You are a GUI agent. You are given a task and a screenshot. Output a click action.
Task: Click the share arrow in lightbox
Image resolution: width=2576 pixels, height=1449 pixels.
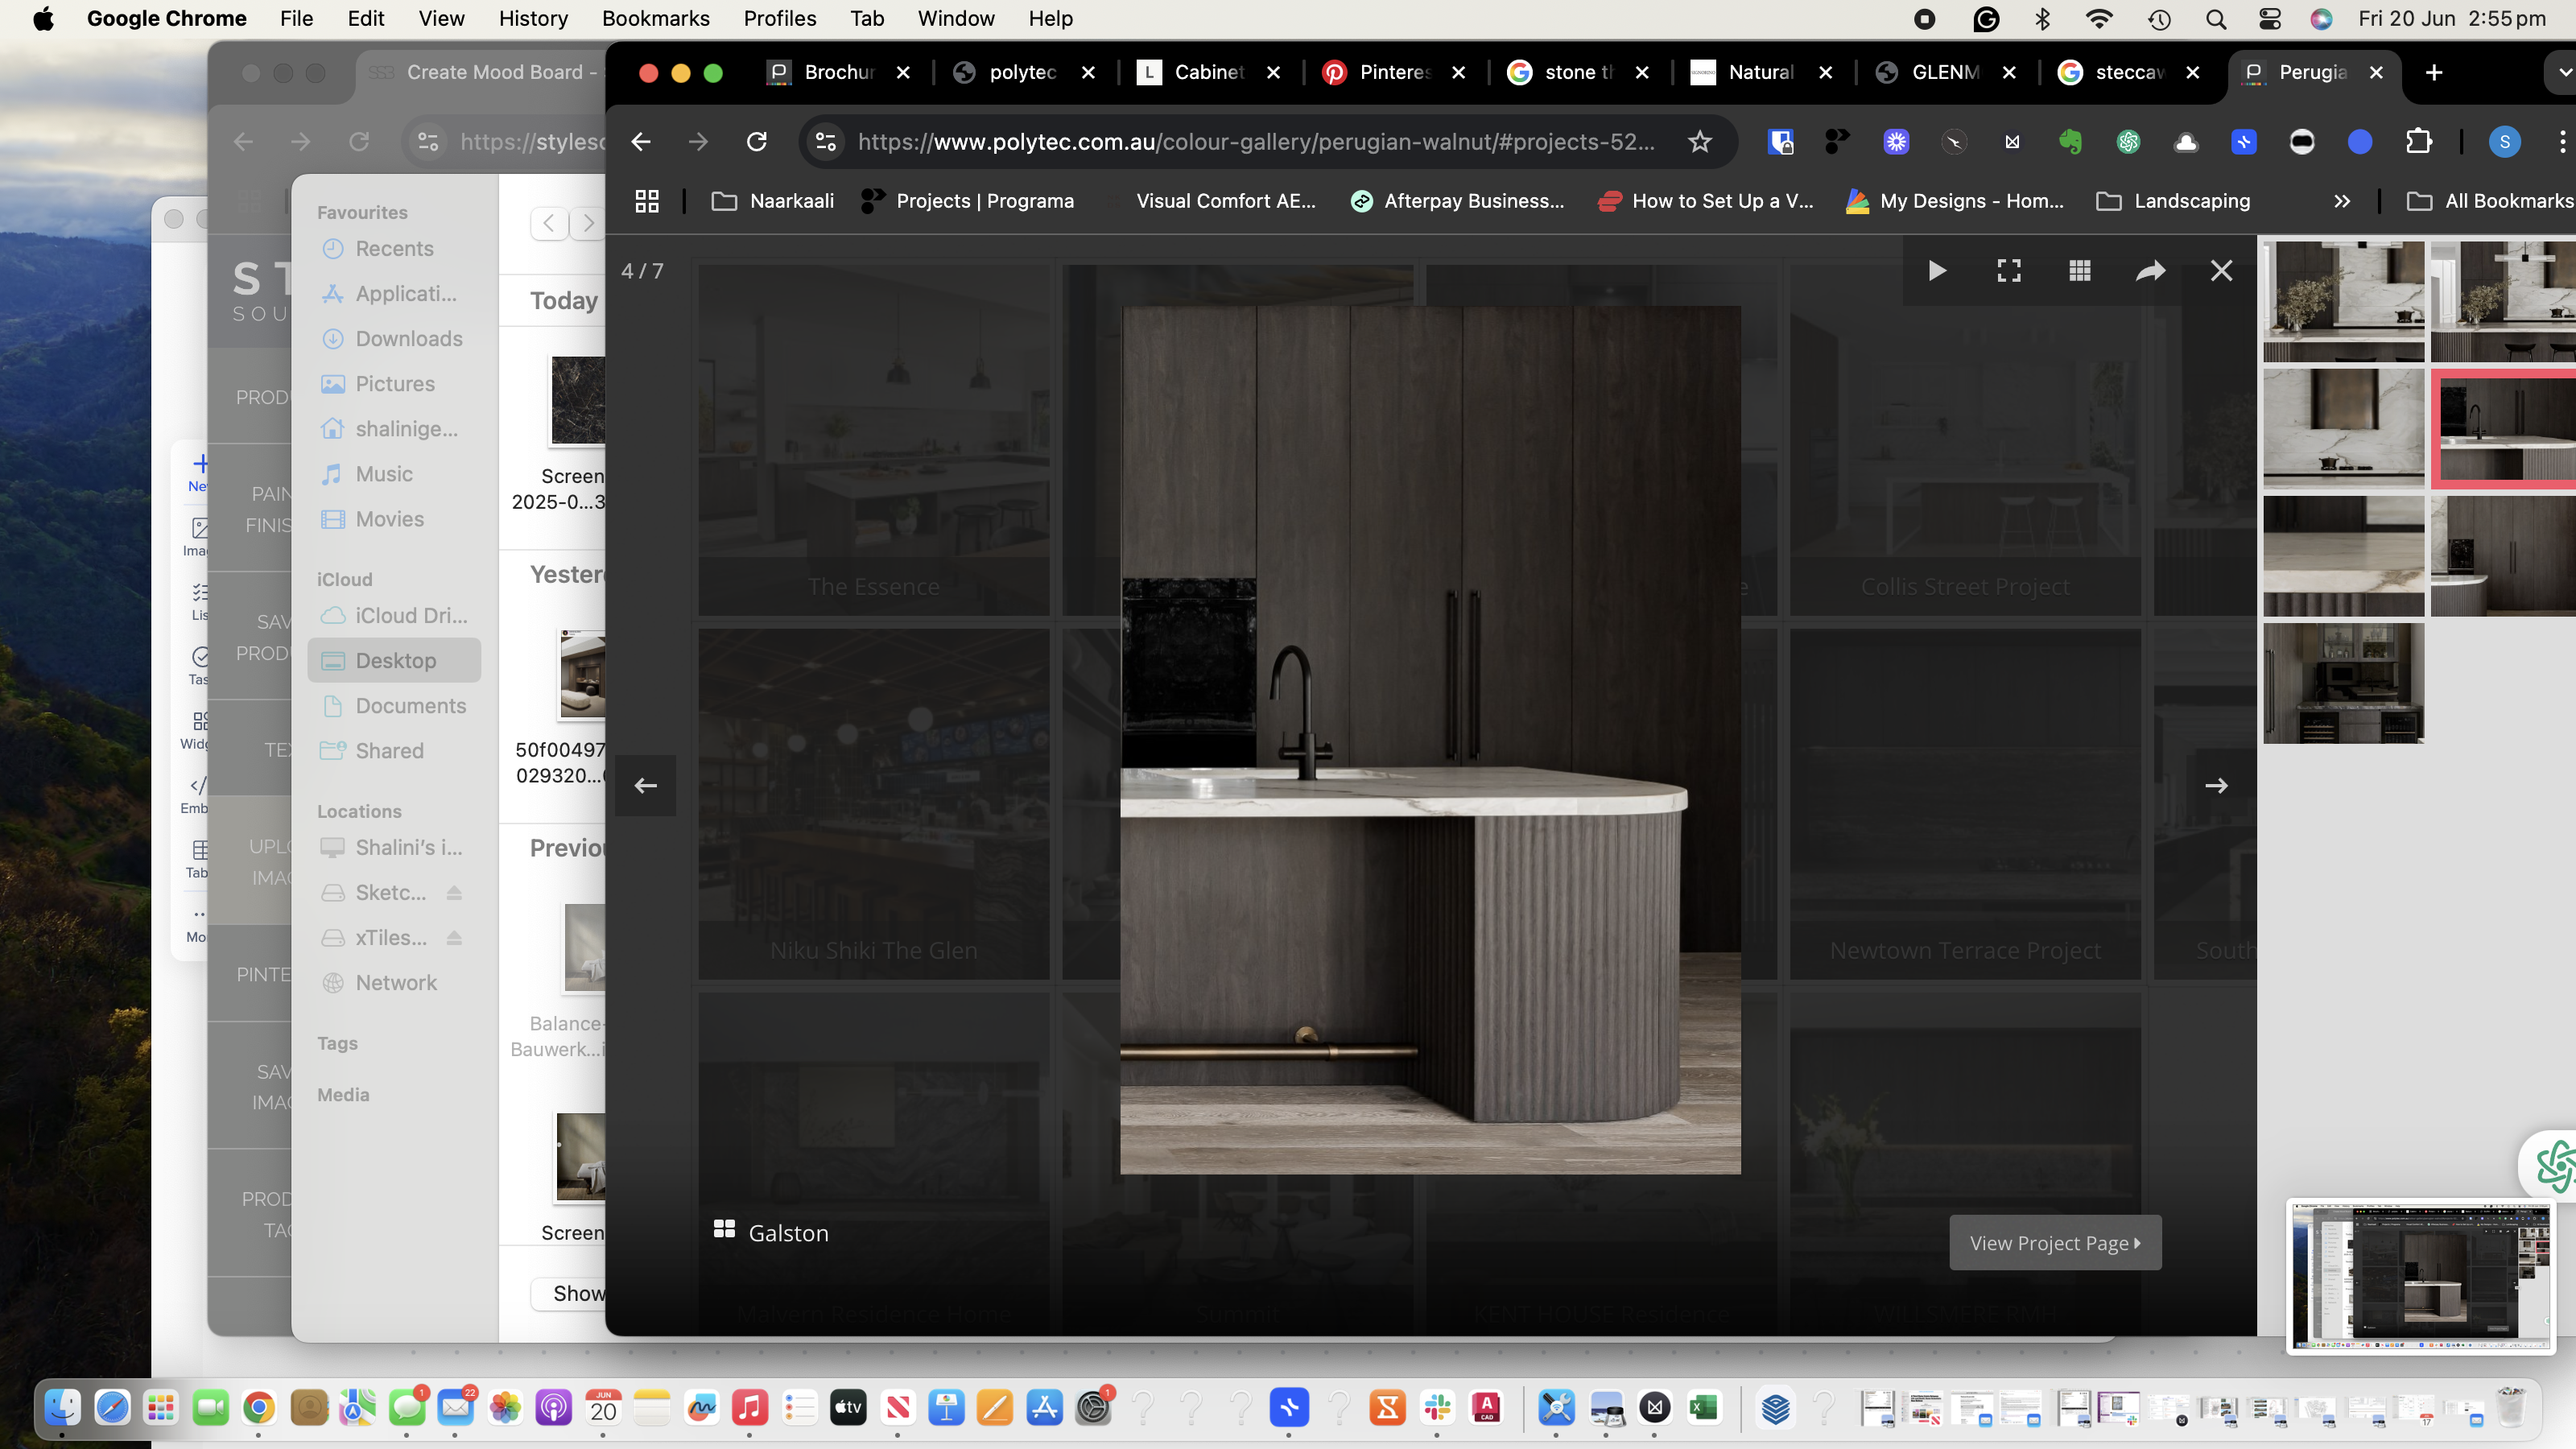click(2151, 271)
